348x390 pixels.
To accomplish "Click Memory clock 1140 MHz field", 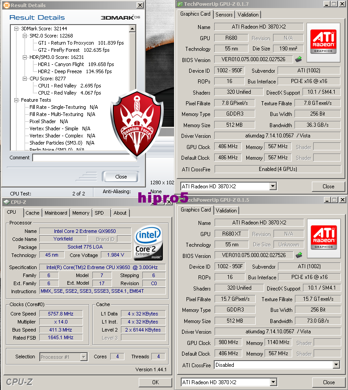I will pos(278,342).
